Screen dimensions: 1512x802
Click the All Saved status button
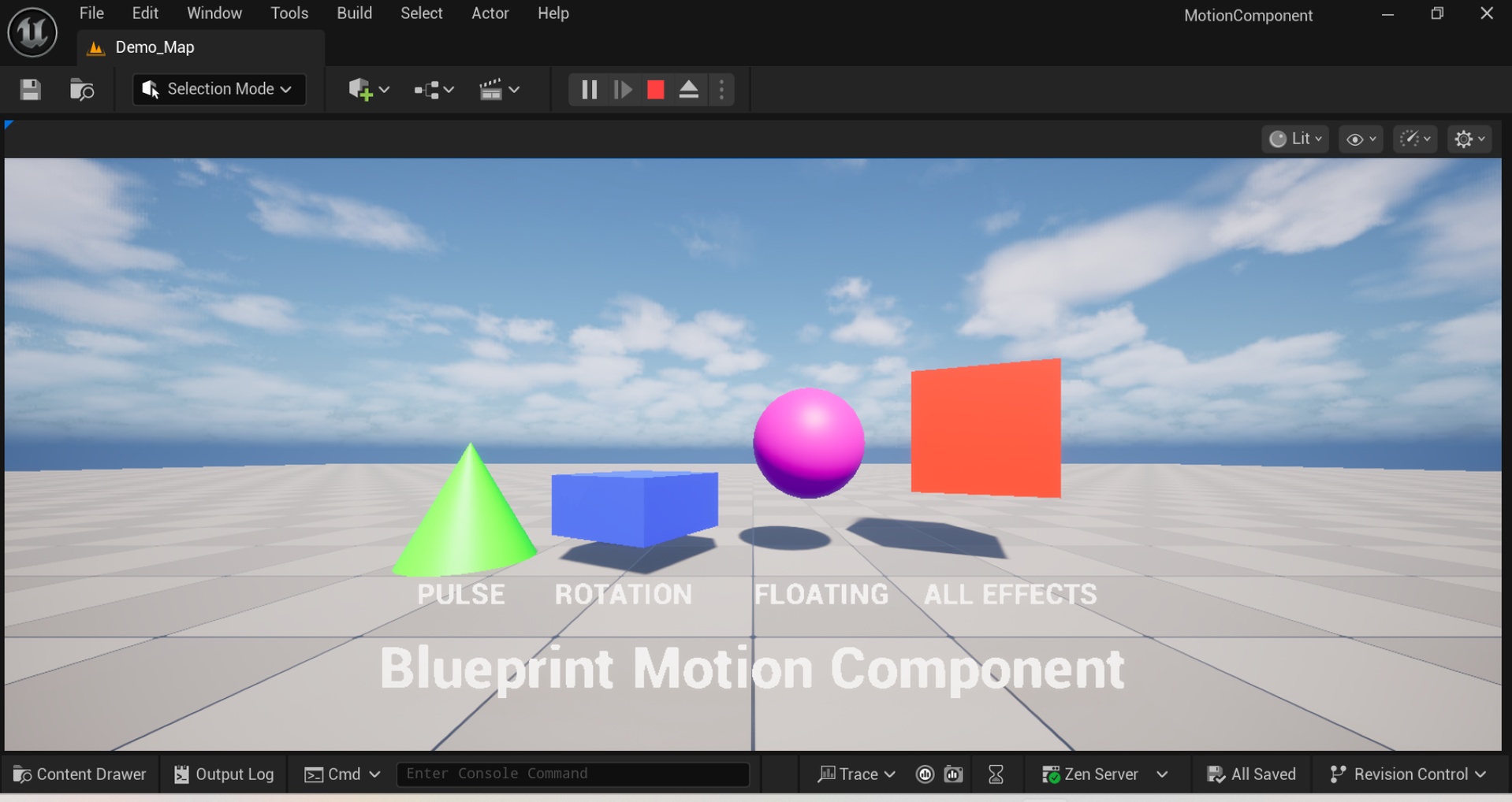tap(1251, 774)
